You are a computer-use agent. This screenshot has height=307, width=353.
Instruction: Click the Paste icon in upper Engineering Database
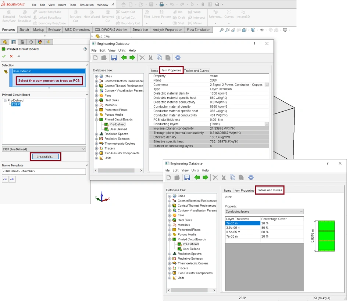(x=168, y=58)
